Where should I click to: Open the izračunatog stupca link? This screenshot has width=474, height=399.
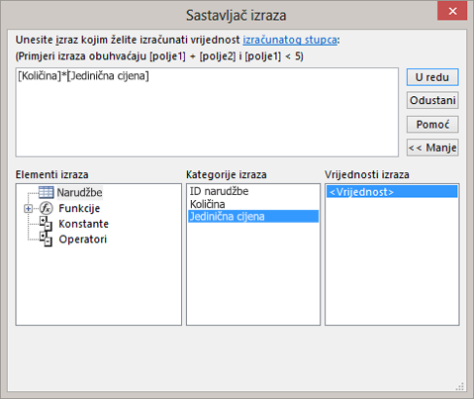tap(290, 40)
